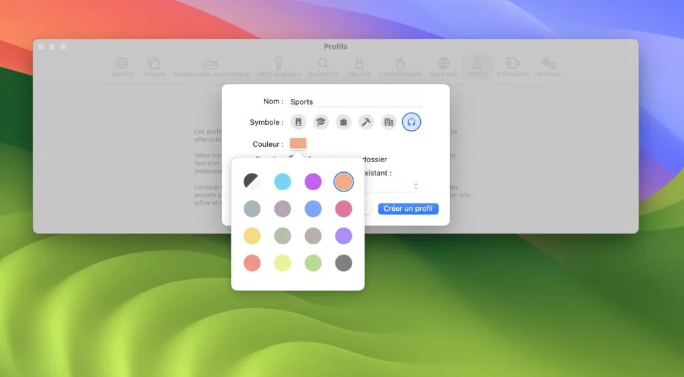This screenshot has height=377, width=684.
Task: Select the bright purple color swatch
Action: coord(313,181)
